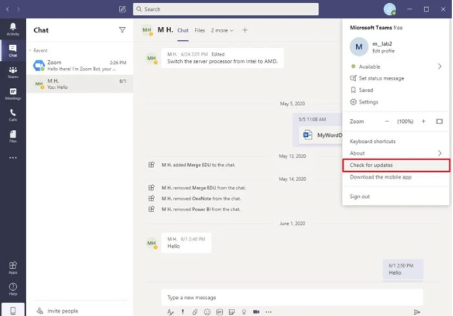
Task: Open Files from the left sidebar
Action: pos(13,136)
